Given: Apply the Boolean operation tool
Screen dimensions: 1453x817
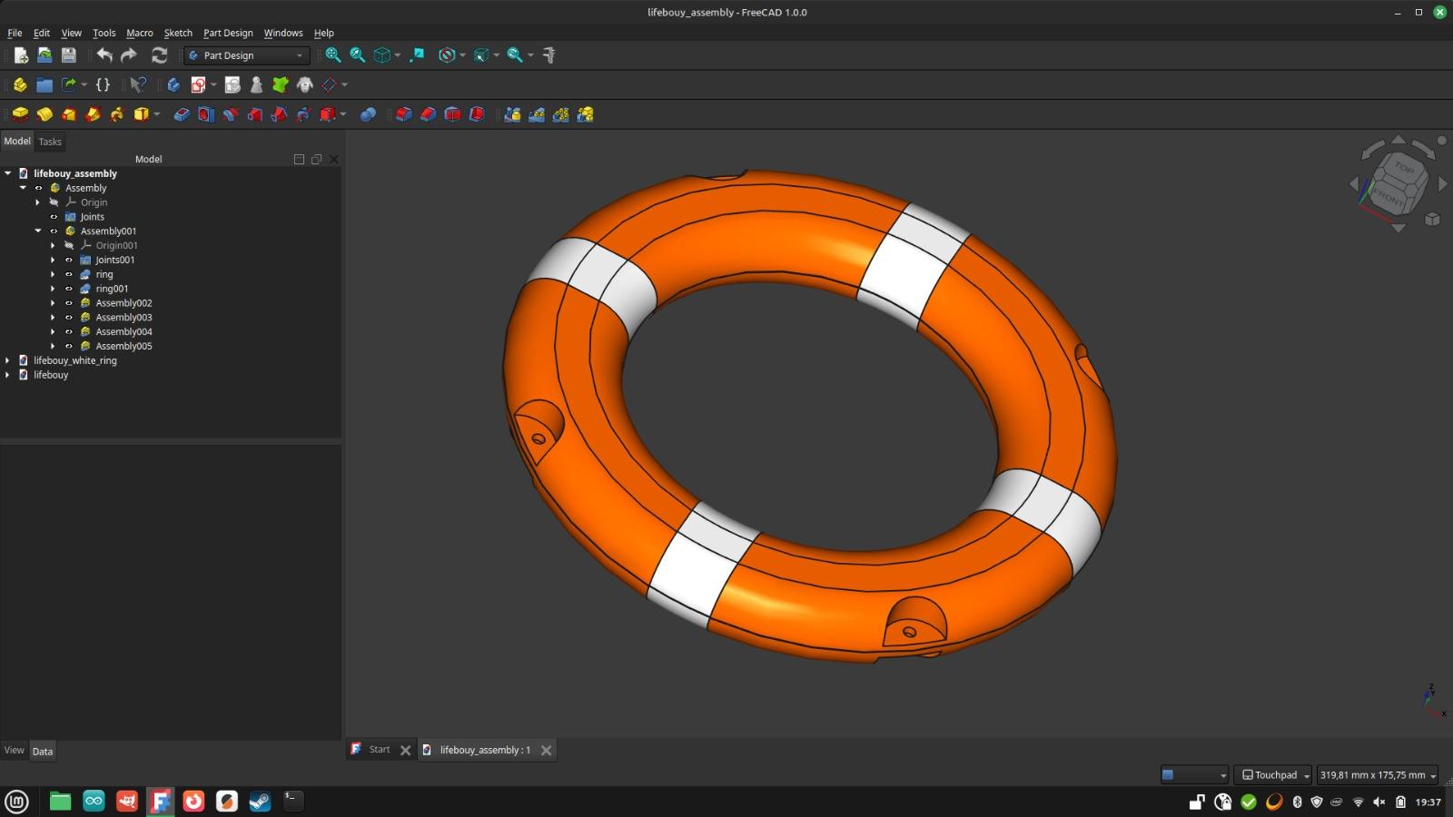Looking at the screenshot, I should coord(368,114).
